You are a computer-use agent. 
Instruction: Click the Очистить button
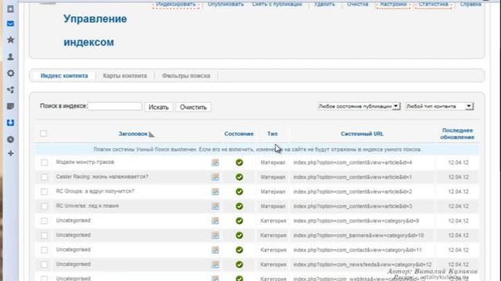coord(193,107)
